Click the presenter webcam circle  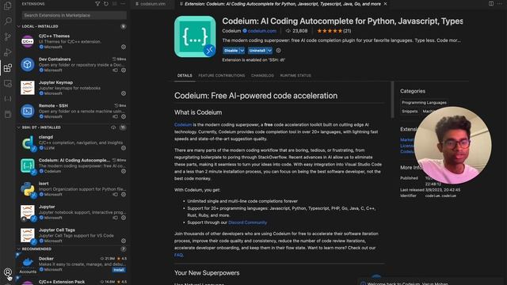pos(452,145)
